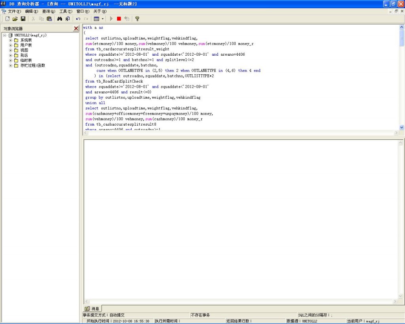Click the SQL editor scrollbar down arrow
405x324 pixels.
[402, 127]
